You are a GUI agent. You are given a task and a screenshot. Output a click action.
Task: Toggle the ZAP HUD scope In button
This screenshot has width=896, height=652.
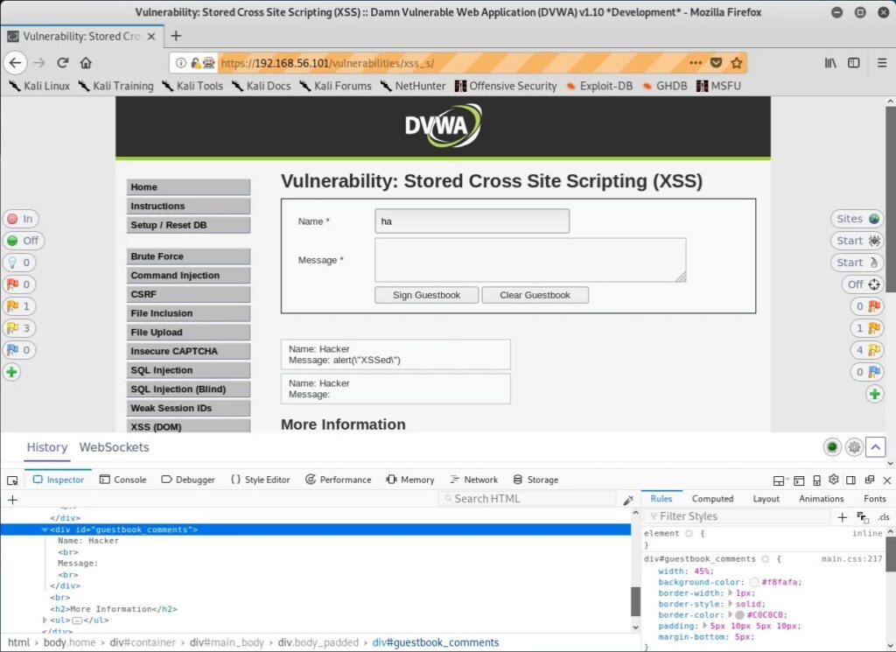(x=20, y=219)
